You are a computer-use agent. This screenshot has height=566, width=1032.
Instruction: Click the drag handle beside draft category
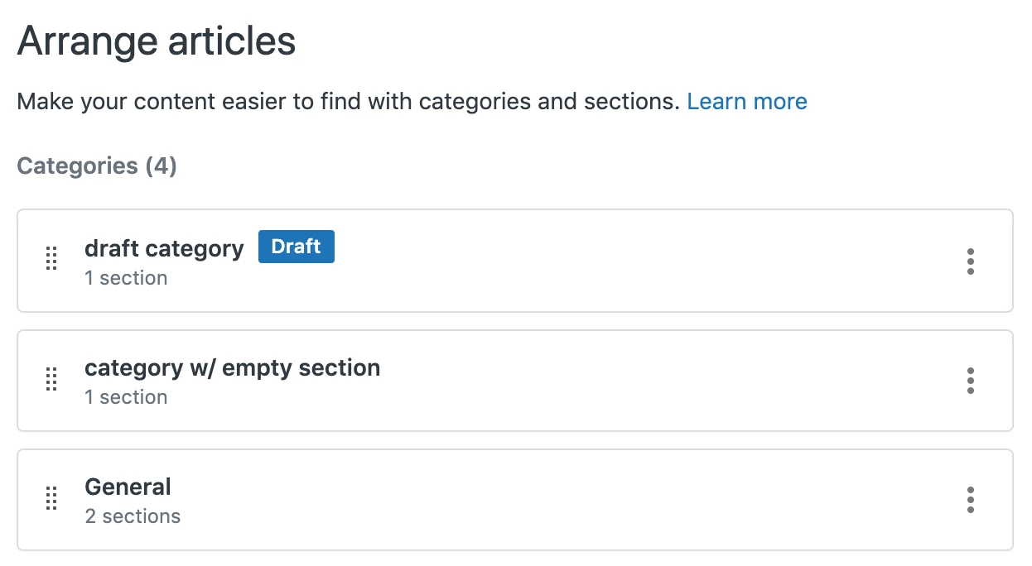(x=51, y=258)
